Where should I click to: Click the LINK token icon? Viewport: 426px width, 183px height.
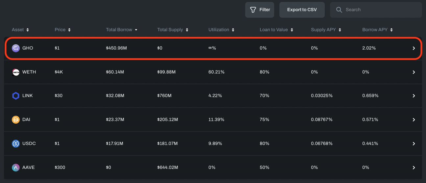[x=16, y=96]
